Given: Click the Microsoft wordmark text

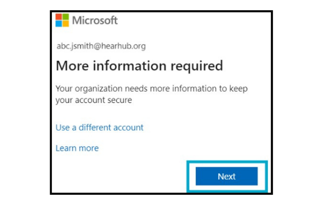Looking at the screenshot, I should 95,20.
